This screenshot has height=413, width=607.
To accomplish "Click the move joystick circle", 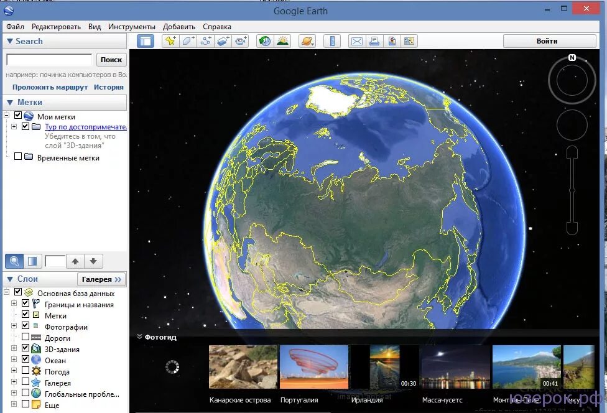I will pyautogui.click(x=572, y=125).
